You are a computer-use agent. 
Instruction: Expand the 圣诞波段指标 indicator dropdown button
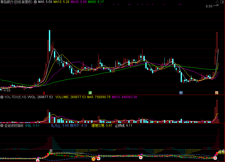click(x=2, y=126)
